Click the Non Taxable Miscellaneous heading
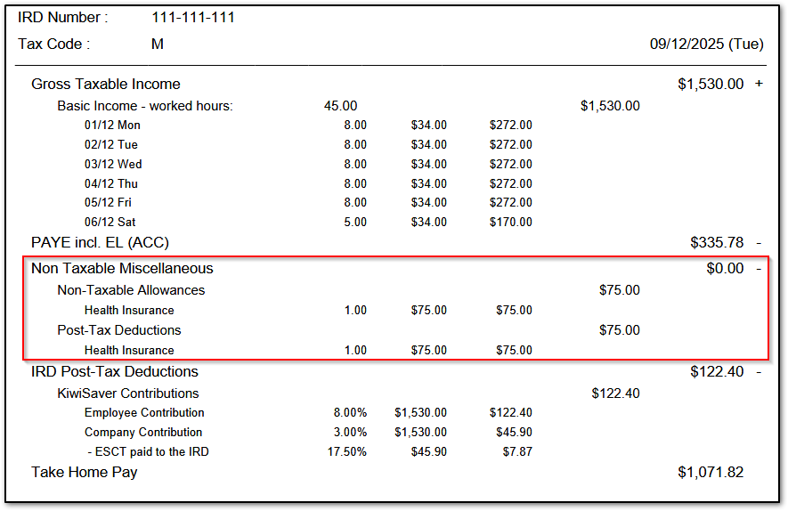 [x=122, y=268]
